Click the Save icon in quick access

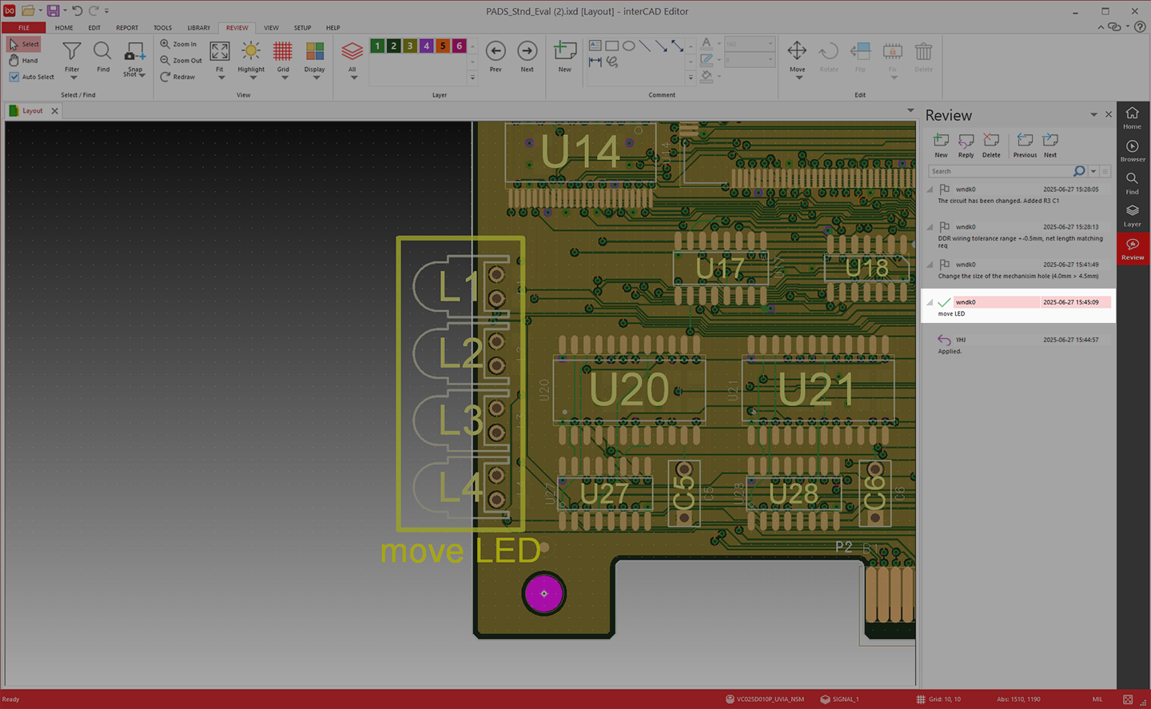pyautogui.click(x=53, y=11)
